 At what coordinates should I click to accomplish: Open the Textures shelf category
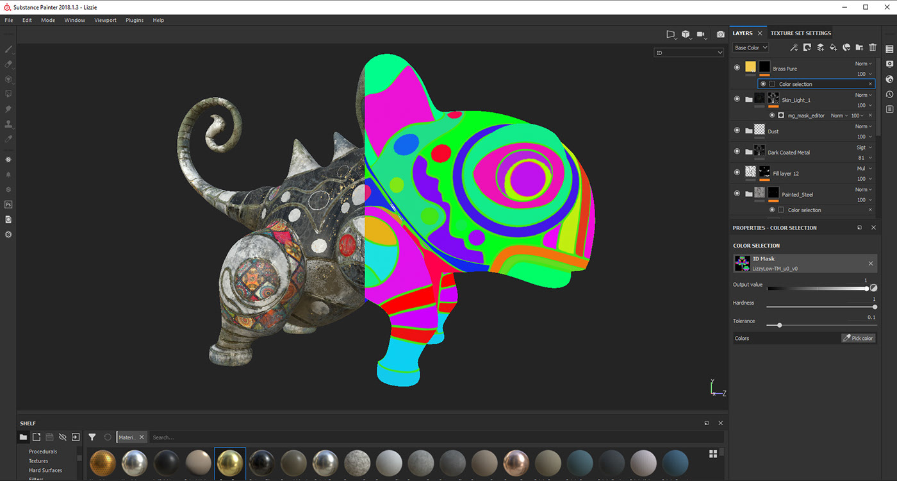tap(38, 460)
